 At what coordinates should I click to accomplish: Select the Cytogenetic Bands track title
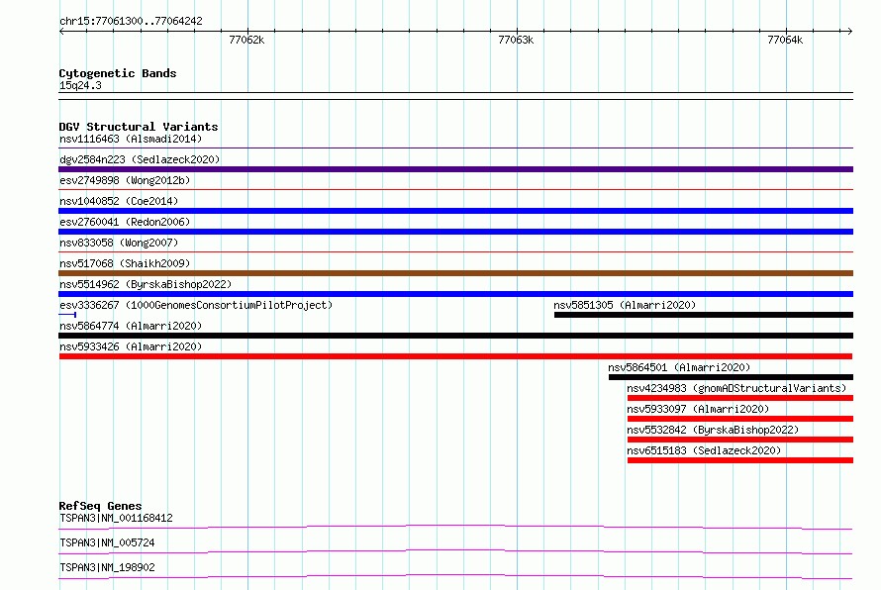pos(118,73)
